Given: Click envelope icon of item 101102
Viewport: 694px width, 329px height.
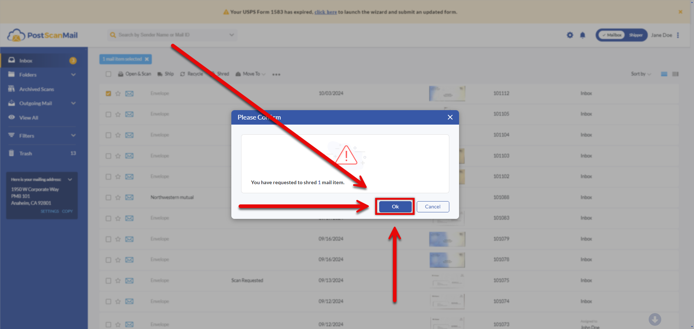Looking at the screenshot, I should [x=129, y=177].
